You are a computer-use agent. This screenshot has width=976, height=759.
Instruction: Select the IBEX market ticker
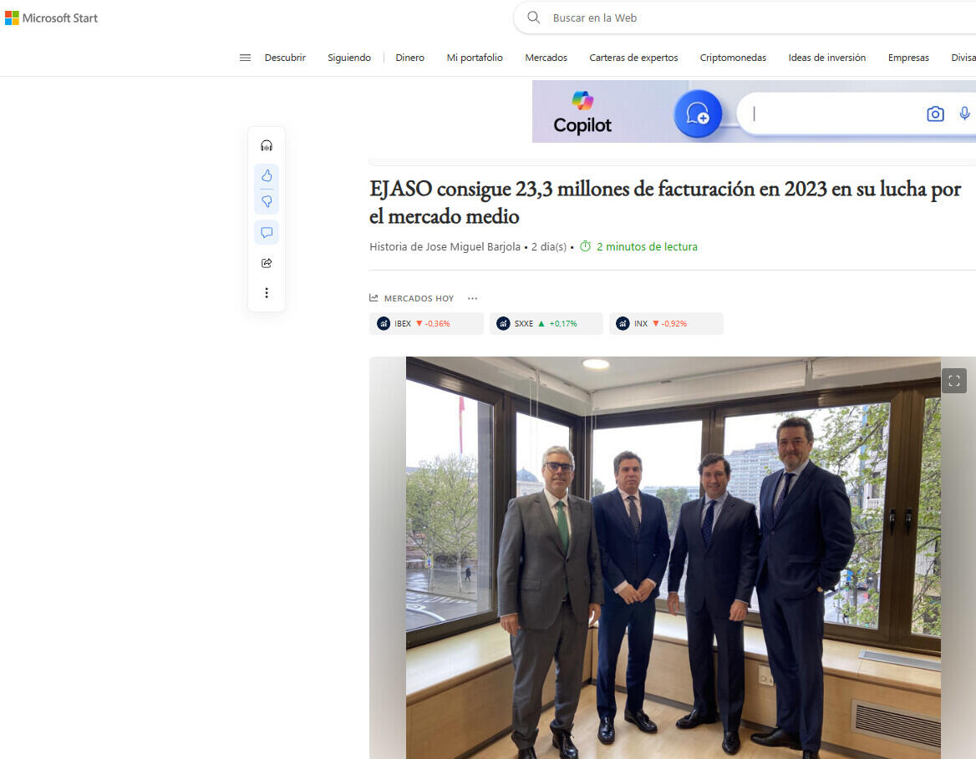point(425,323)
